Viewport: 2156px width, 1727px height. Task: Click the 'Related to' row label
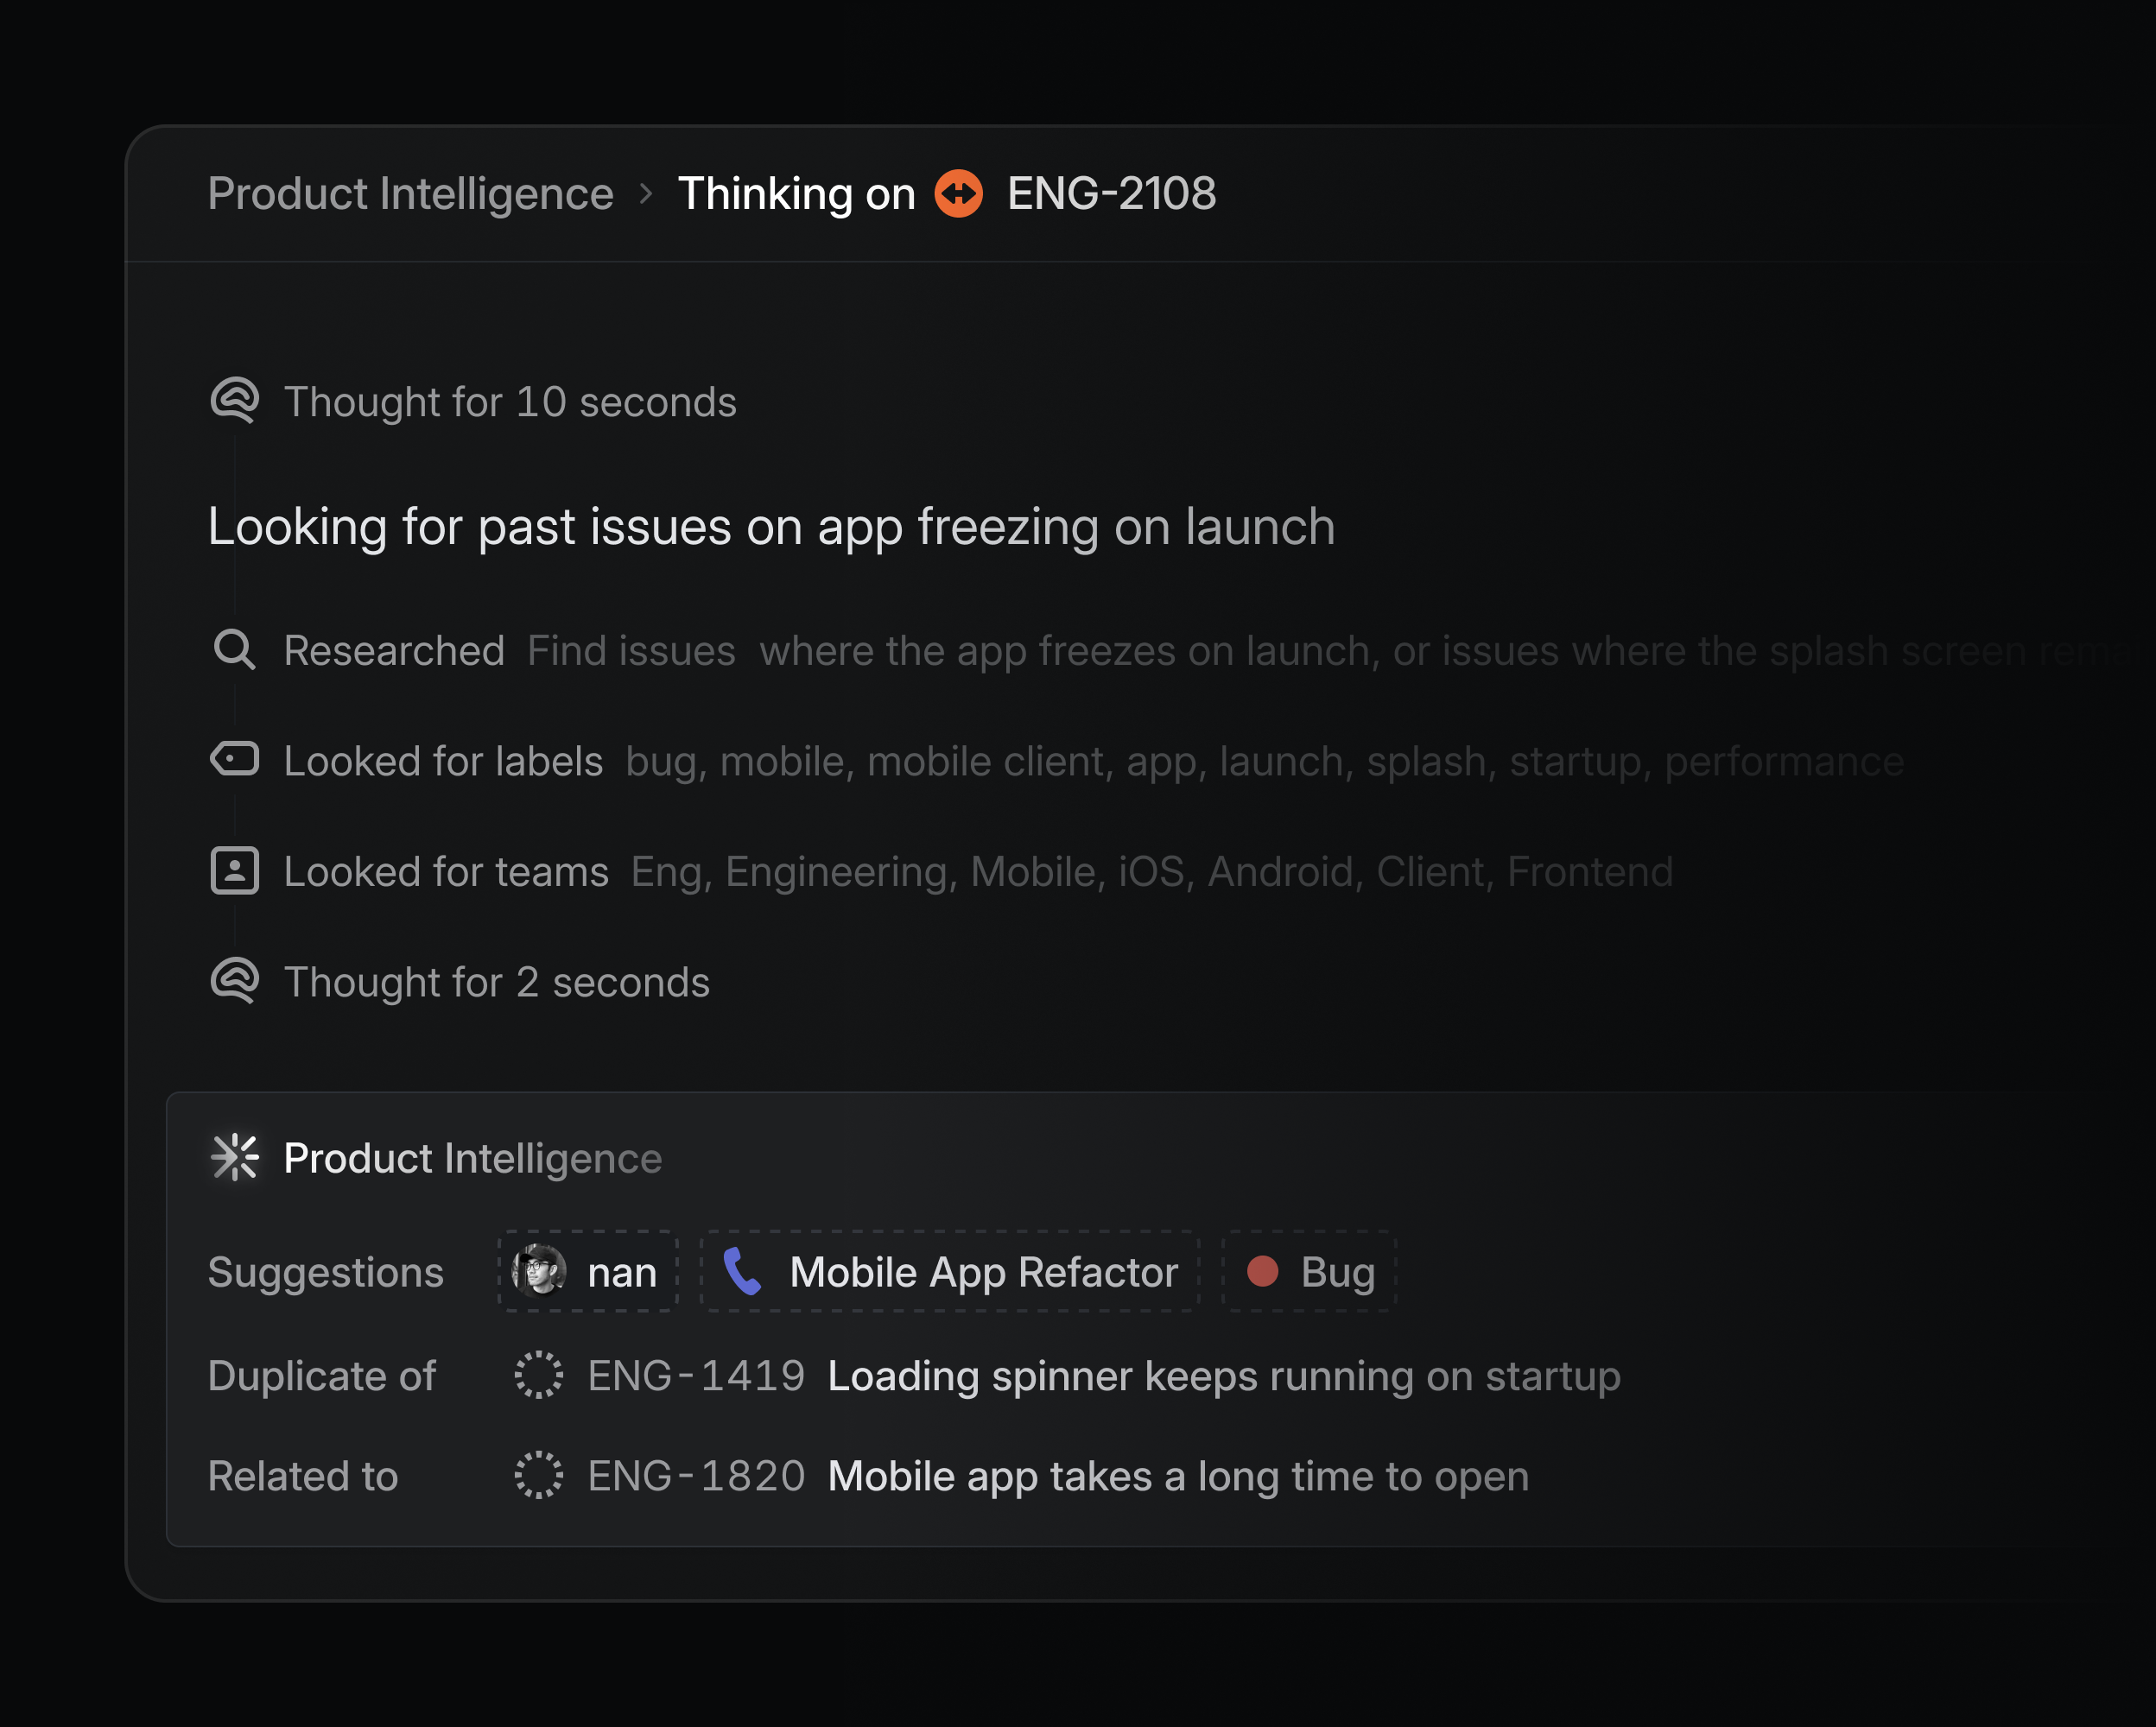[303, 1476]
